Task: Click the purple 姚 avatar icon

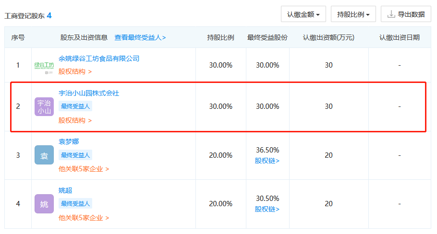Action: point(44,204)
